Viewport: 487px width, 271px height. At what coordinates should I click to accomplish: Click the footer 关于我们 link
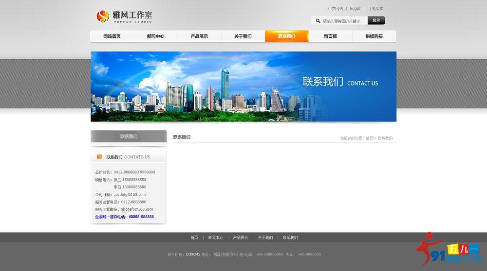[265, 237]
